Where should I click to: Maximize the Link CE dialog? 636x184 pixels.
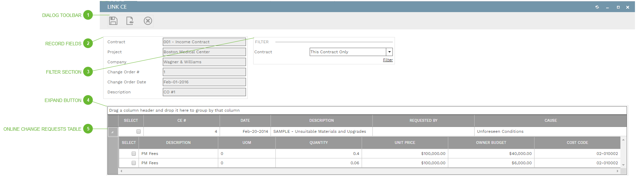[x=618, y=7]
